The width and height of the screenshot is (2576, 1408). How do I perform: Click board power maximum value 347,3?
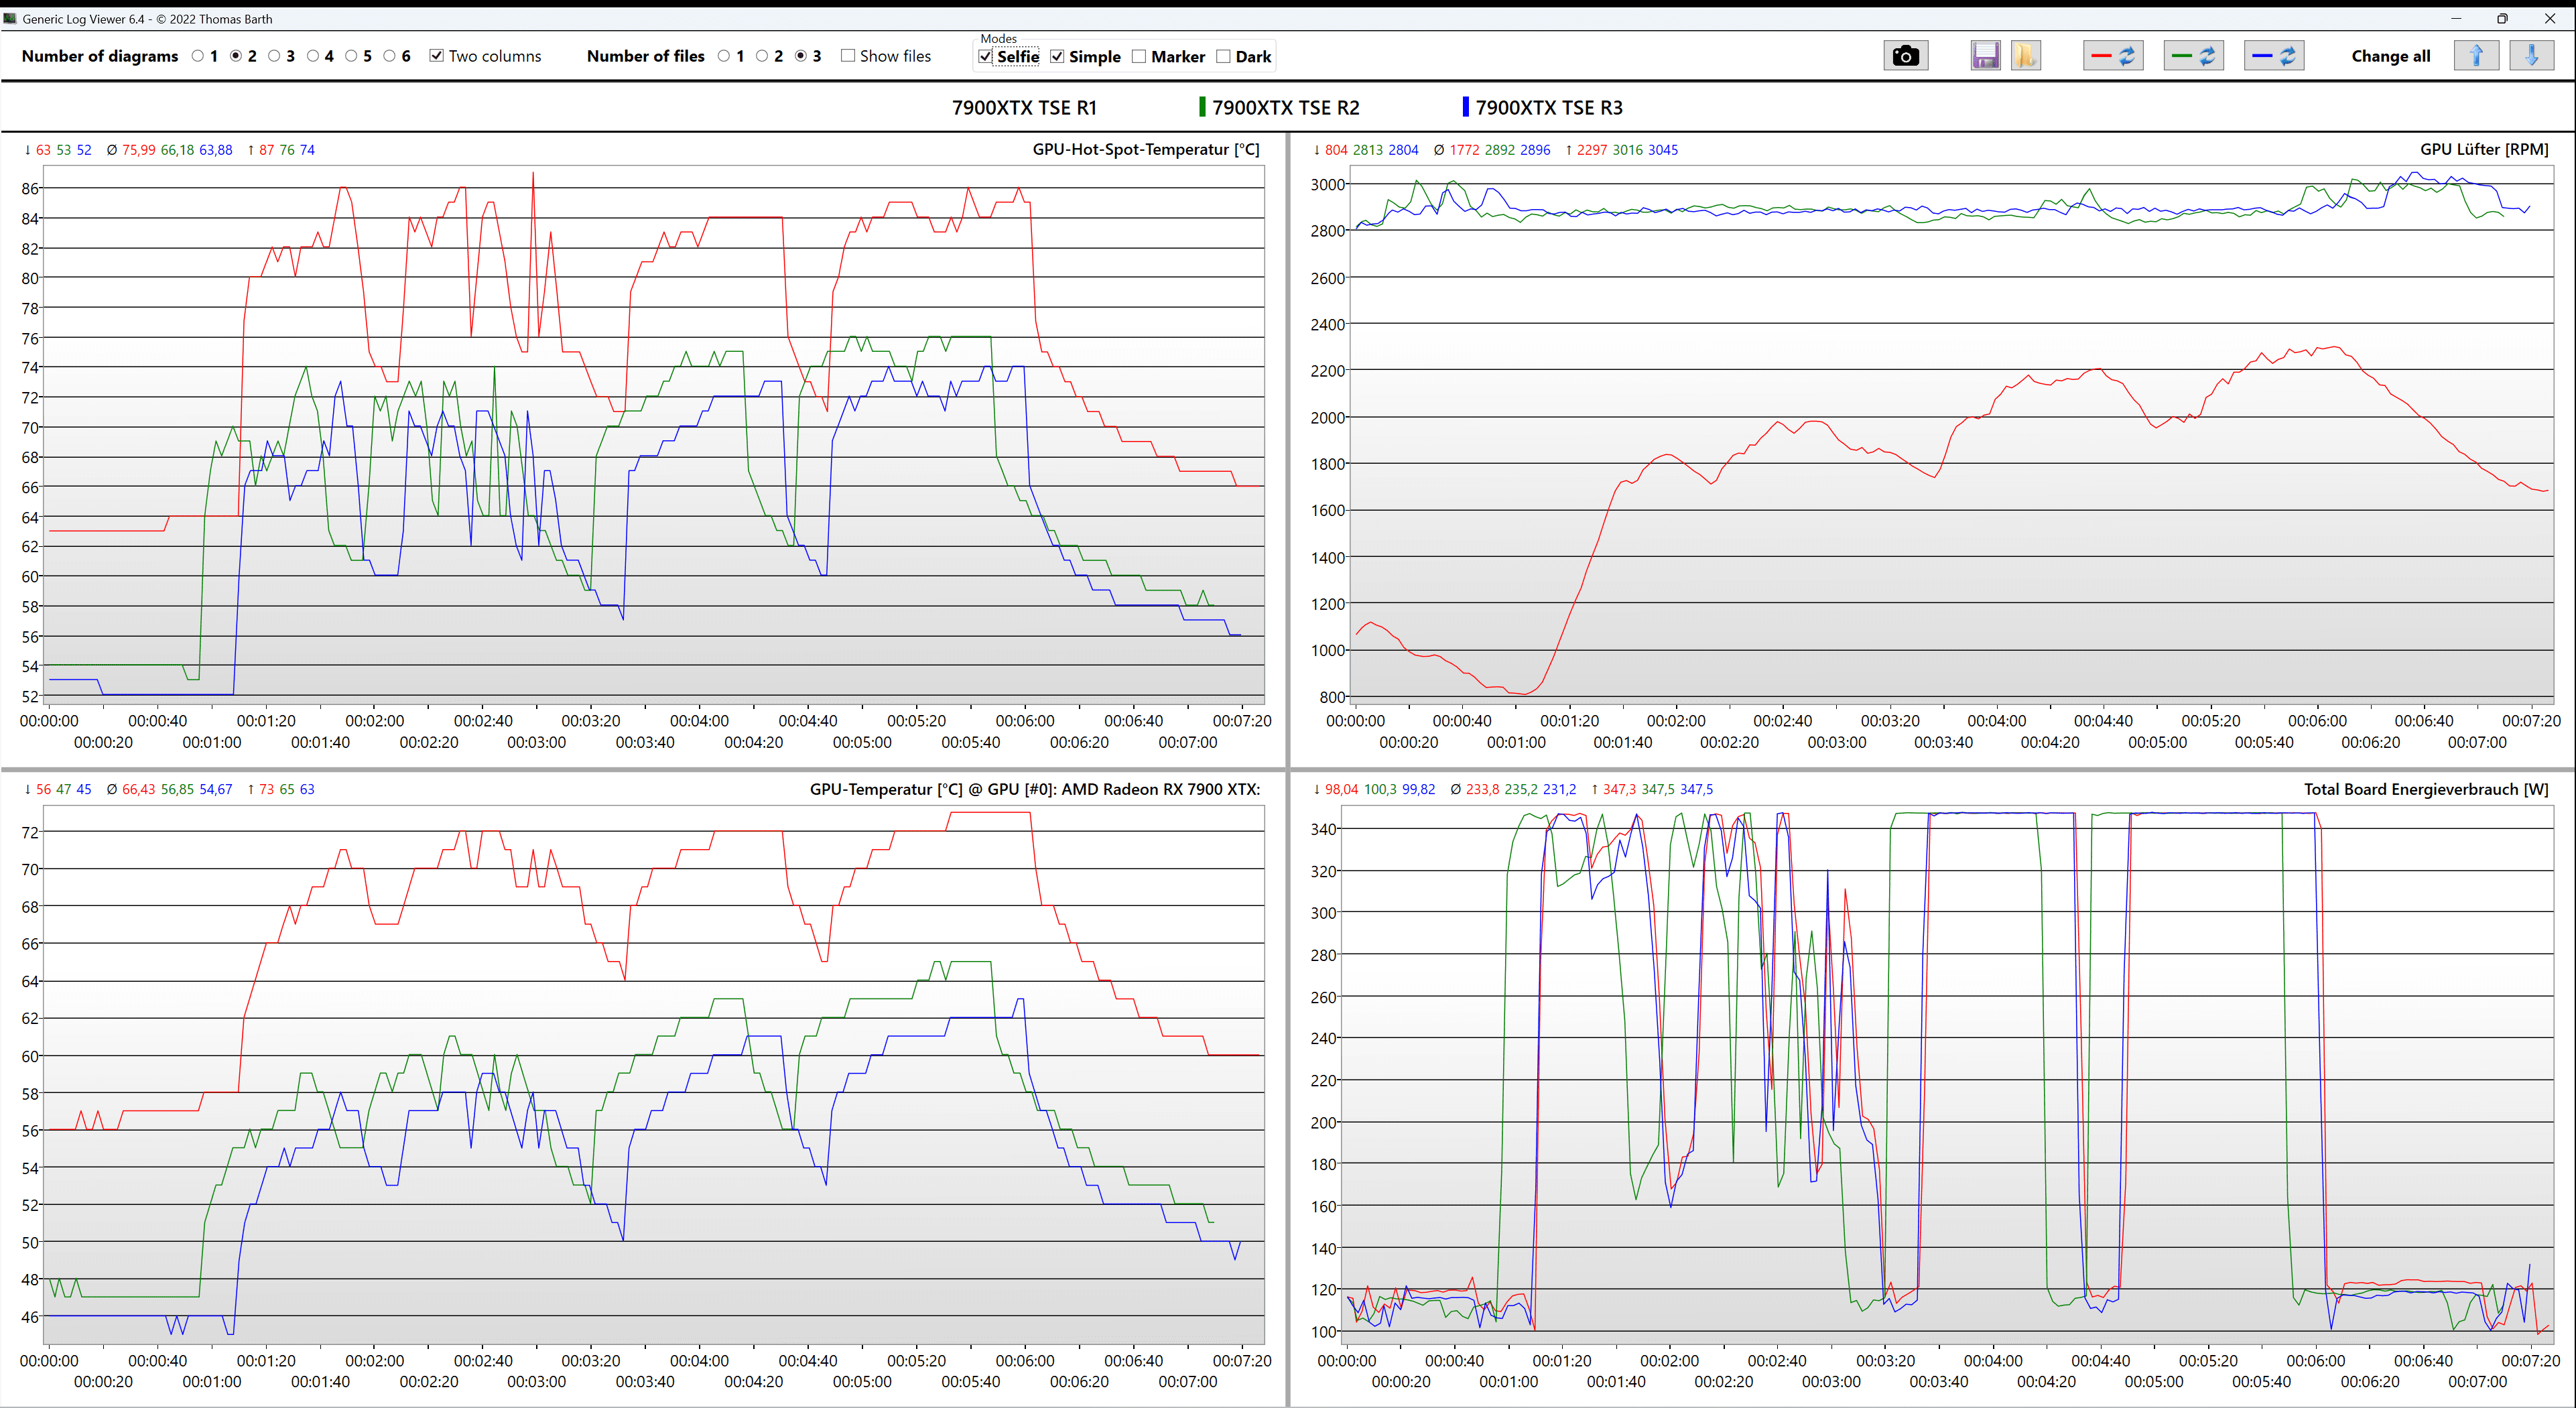click(x=1620, y=789)
